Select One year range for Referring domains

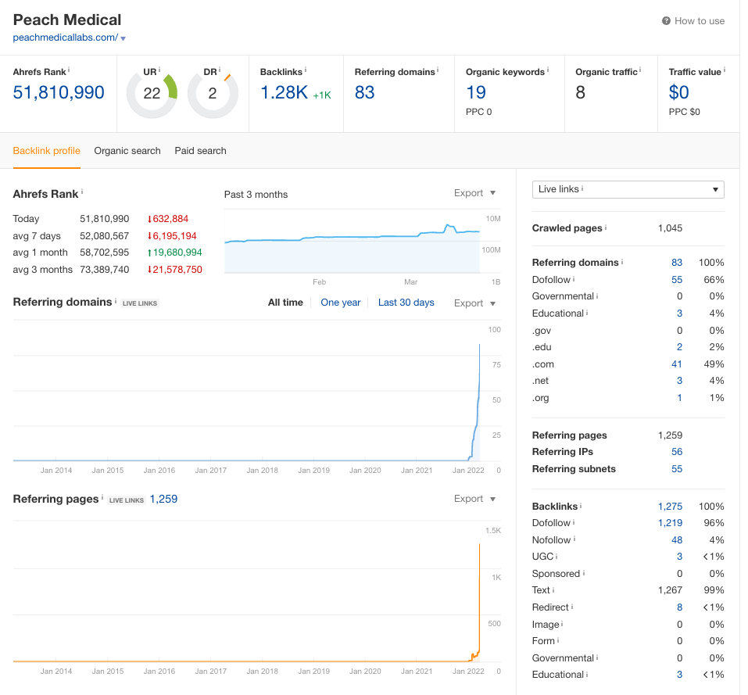pos(341,303)
